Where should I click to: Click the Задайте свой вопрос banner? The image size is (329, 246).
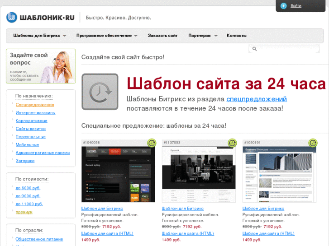[41, 66]
